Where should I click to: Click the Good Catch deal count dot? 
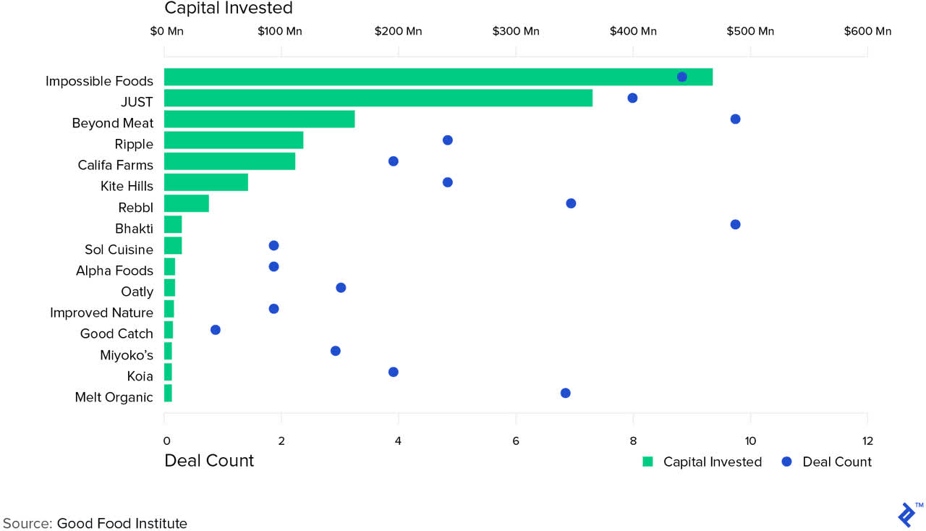click(215, 330)
